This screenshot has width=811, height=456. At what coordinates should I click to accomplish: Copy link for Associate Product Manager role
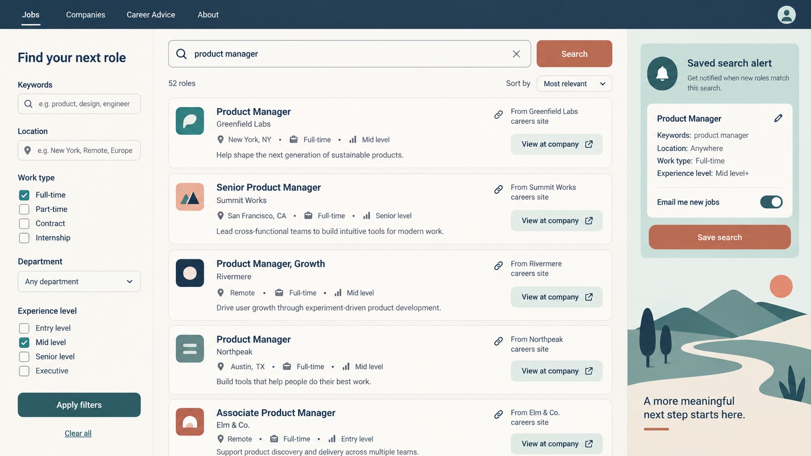pos(498,415)
